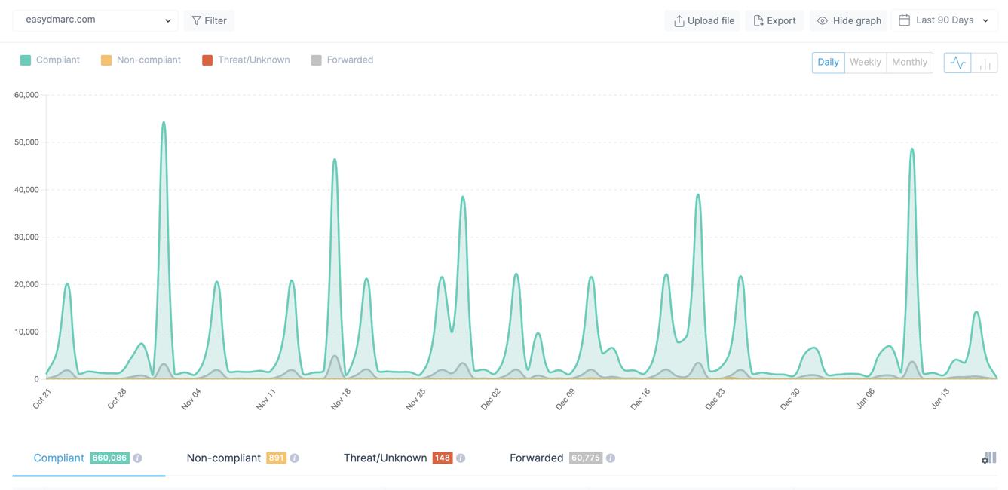Click the Upload file button
The image size is (1008, 490).
pos(702,20)
